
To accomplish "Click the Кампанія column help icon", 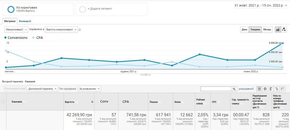I will click(x=25, y=102).
